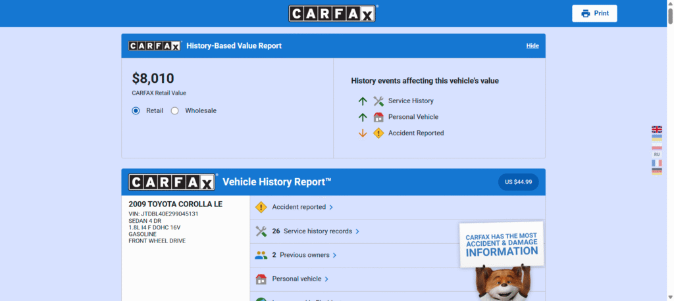Click CARFAX logo beside History-Based Value Report
The height and width of the screenshot is (301, 674).
[x=155, y=46]
